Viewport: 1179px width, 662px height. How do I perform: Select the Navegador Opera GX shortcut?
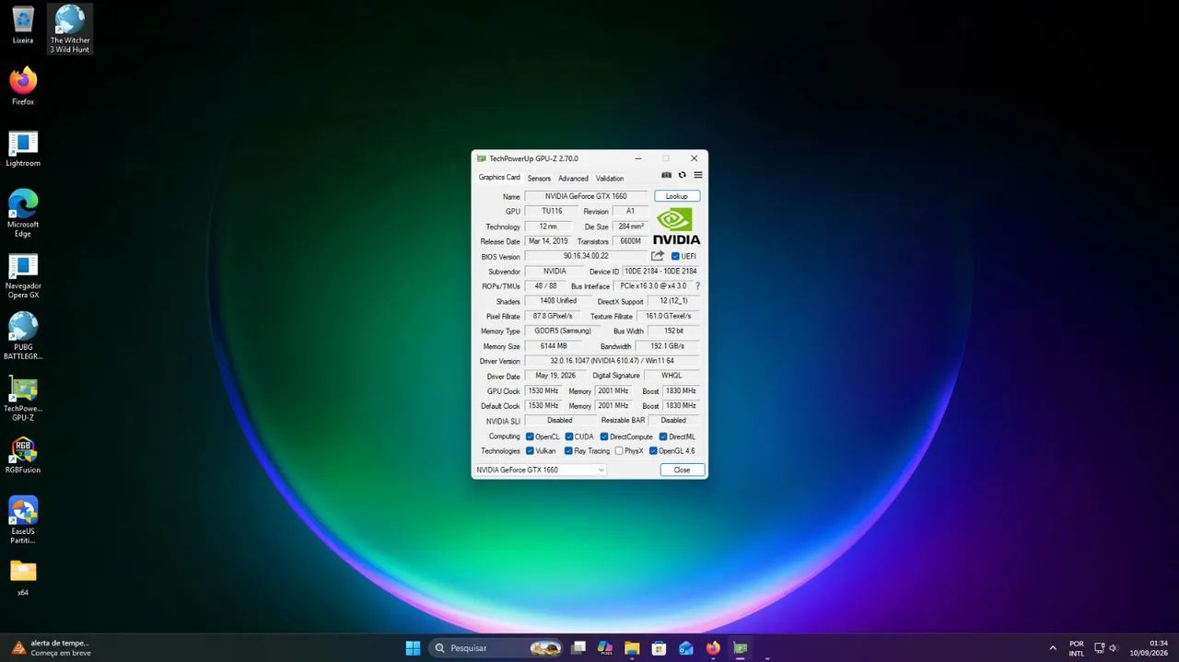coord(23,275)
